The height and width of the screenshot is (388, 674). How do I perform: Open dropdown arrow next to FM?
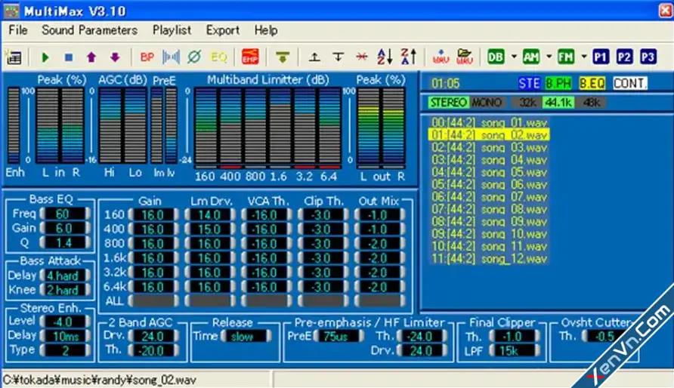pyautogui.click(x=584, y=57)
